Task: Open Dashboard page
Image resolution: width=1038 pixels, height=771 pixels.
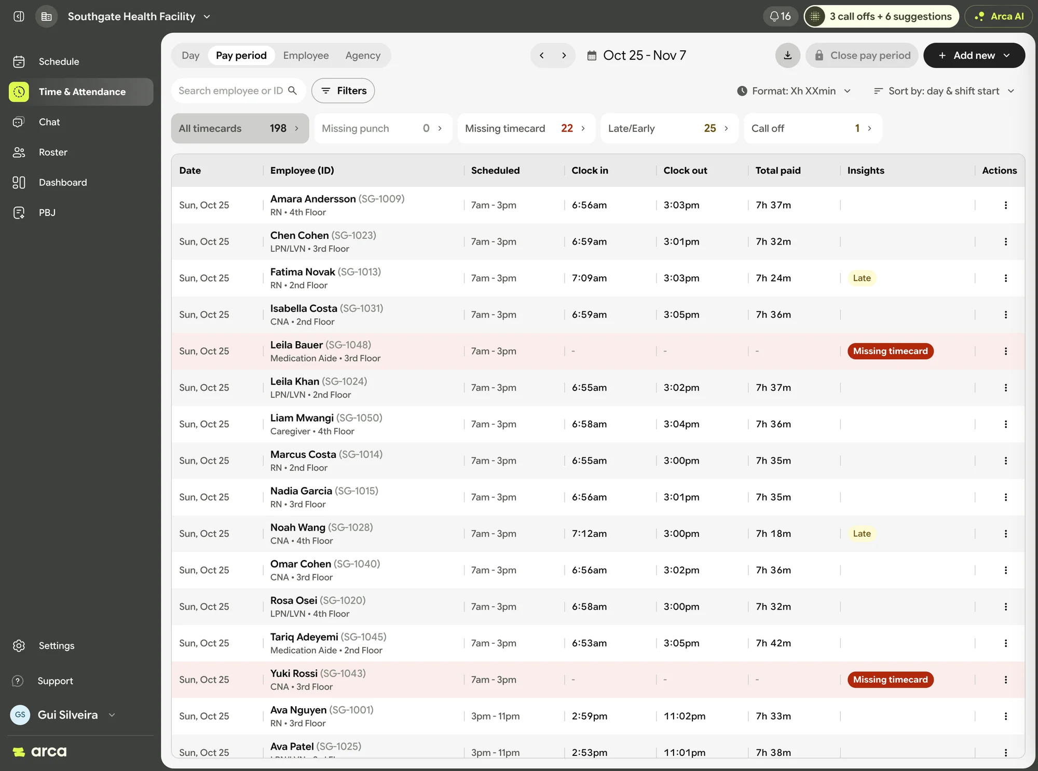Action: pyautogui.click(x=80, y=182)
